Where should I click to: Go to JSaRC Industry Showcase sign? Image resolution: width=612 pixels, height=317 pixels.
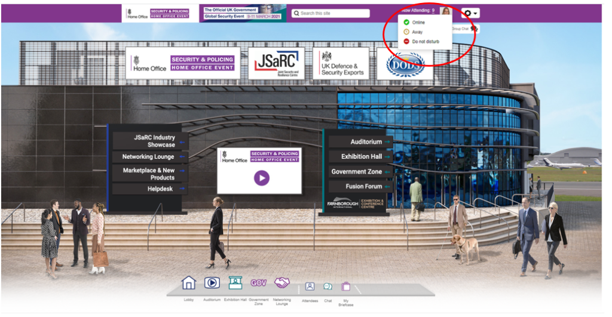[x=150, y=141]
